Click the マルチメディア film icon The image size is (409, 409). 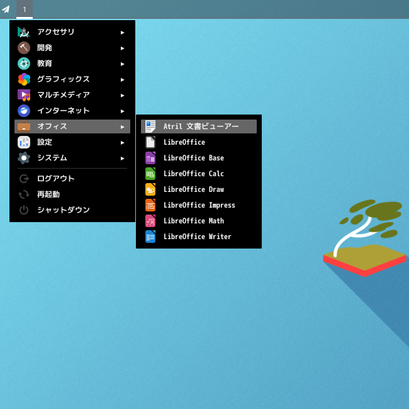(x=24, y=95)
